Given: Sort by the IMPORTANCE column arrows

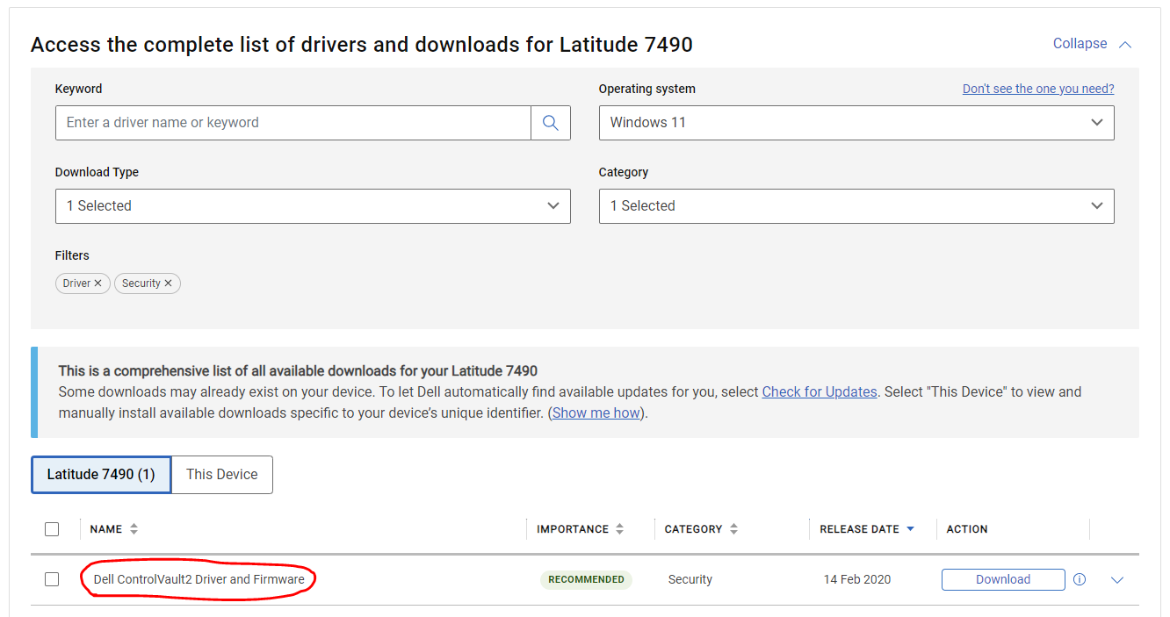Looking at the screenshot, I should point(619,529).
